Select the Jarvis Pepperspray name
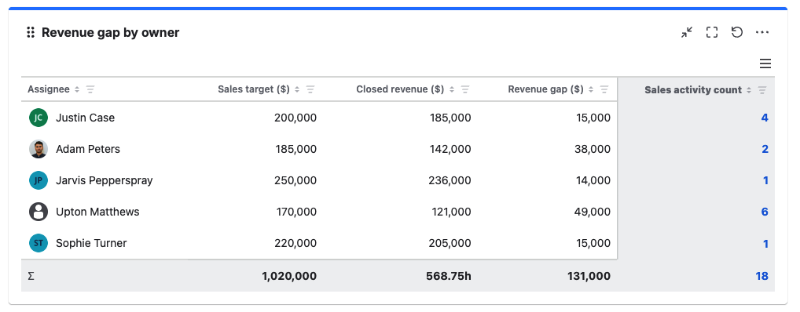This screenshot has height=312, width=800. coord(104,180)
